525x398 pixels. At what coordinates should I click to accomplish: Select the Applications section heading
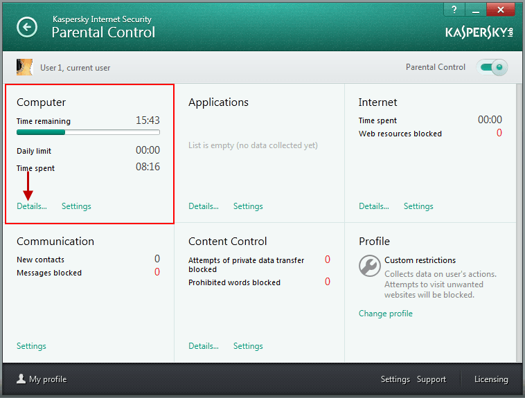(x=218, y=102)
